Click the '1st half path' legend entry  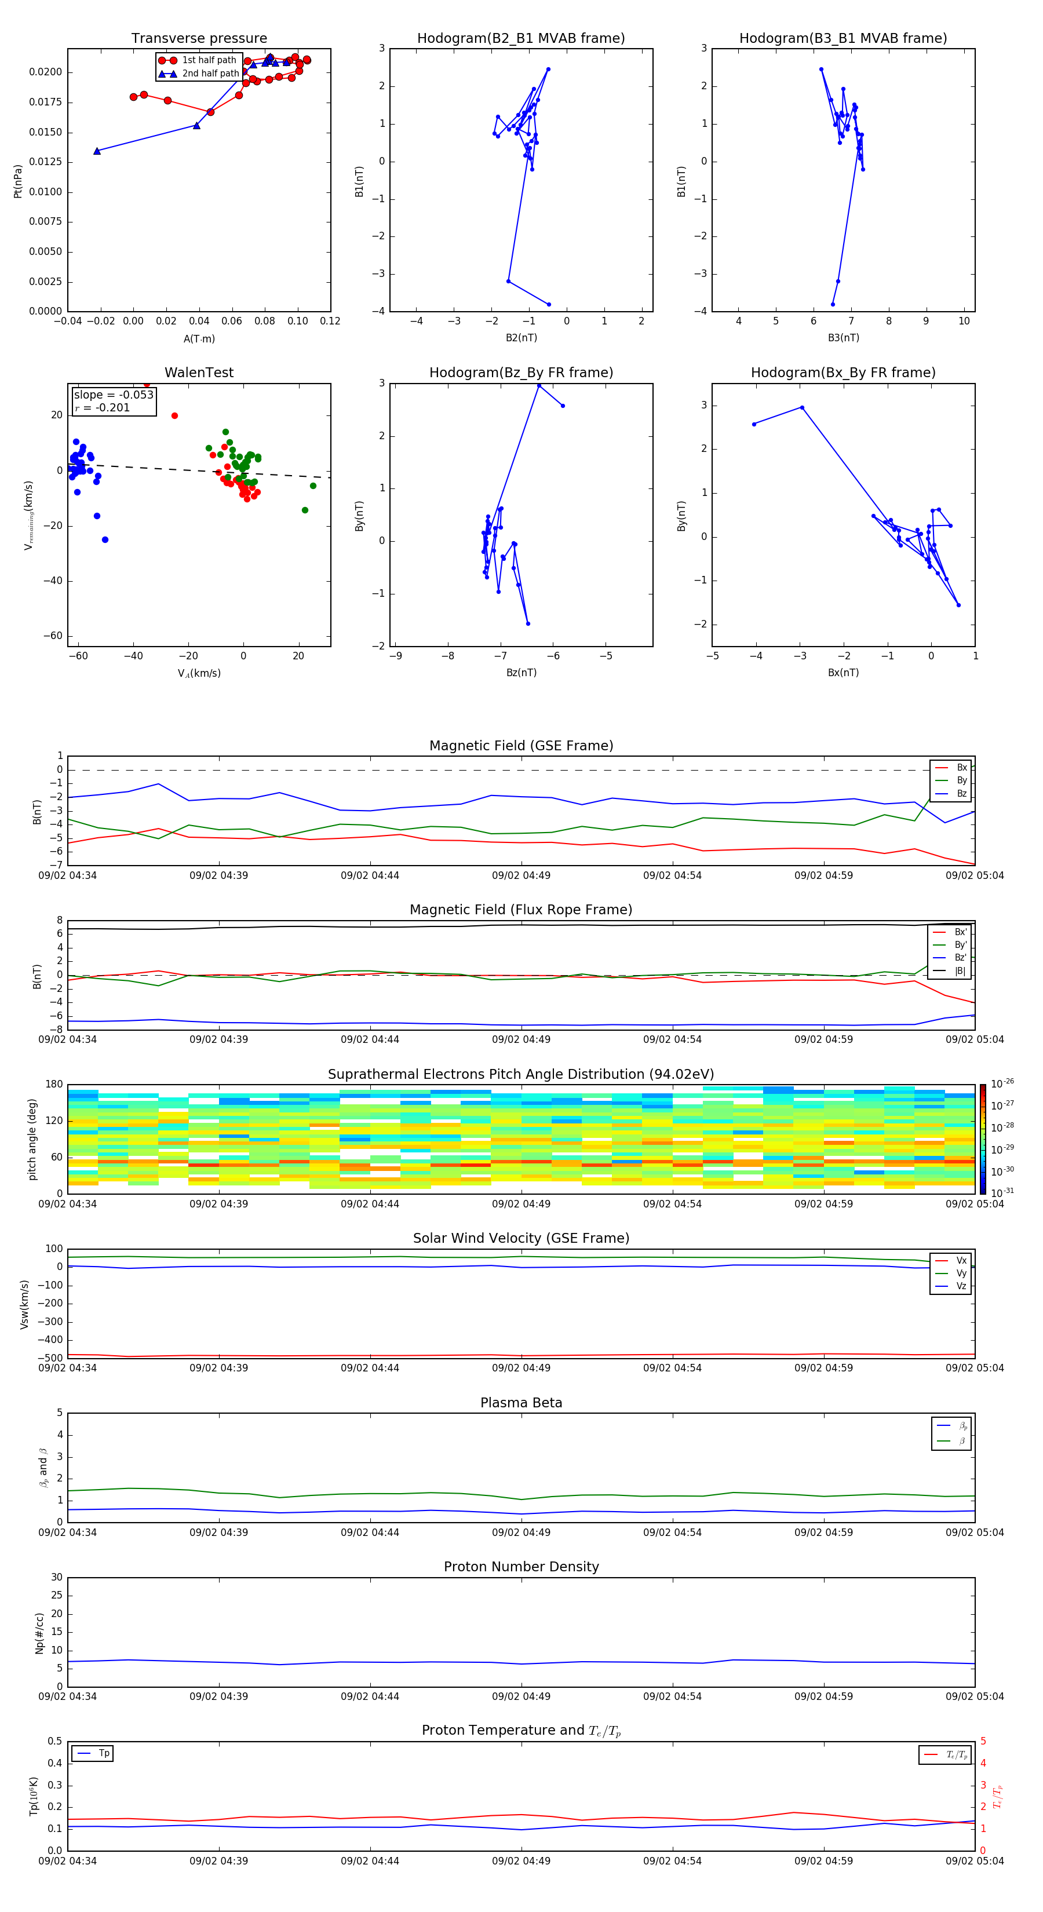(198, 60)
